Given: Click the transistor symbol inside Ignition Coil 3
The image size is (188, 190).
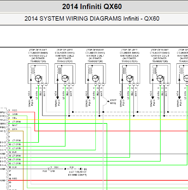Looking at the screenshot, I should point(38,78).
